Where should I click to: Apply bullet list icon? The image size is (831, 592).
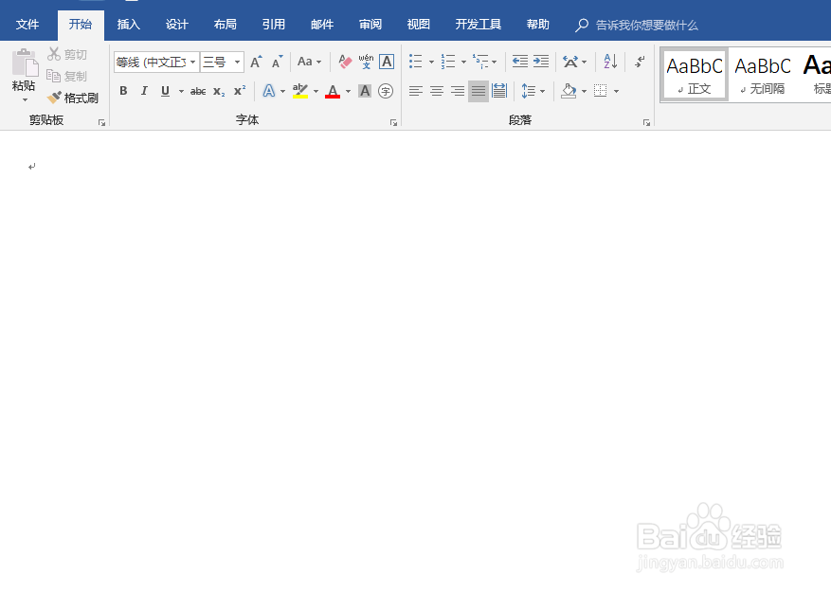click(x=415, y=62)
